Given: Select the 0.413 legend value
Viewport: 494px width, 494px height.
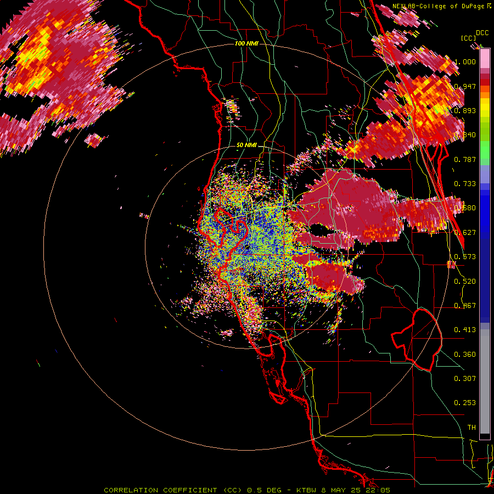Looking at the screenshot, I should click(465, 330).
